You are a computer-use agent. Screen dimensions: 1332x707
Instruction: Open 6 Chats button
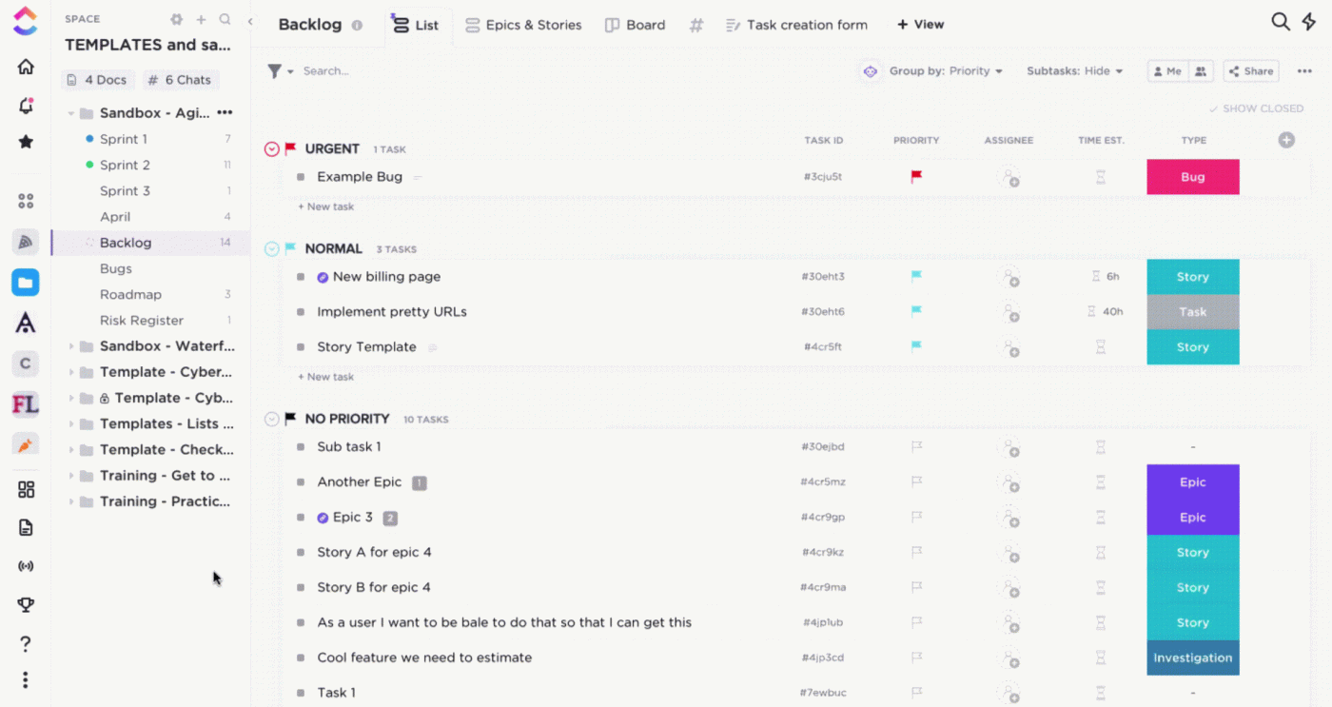[x=179, y=80]
